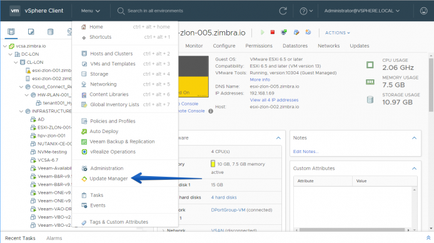Switch to the Configure tab
Screen dimensions: 434x243
224,46
